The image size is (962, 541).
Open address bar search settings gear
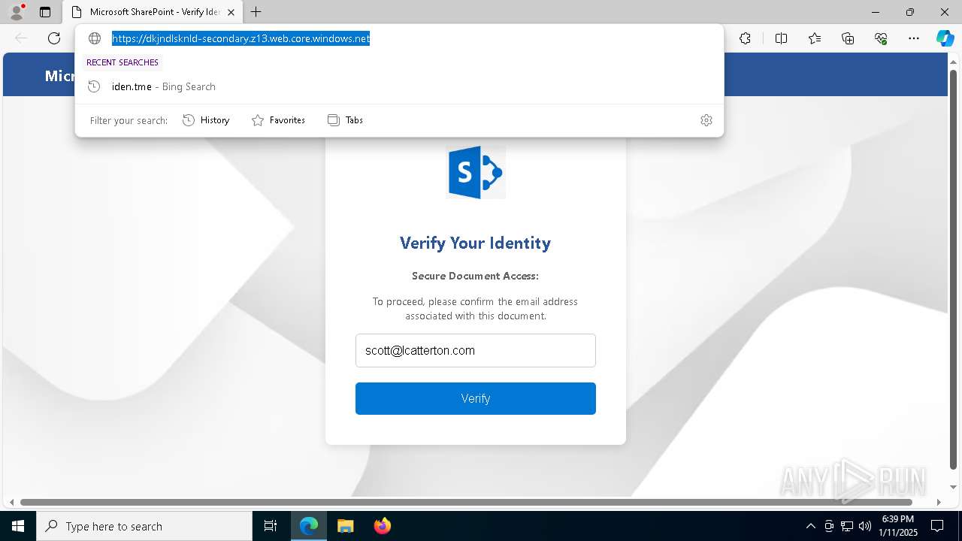706,120
